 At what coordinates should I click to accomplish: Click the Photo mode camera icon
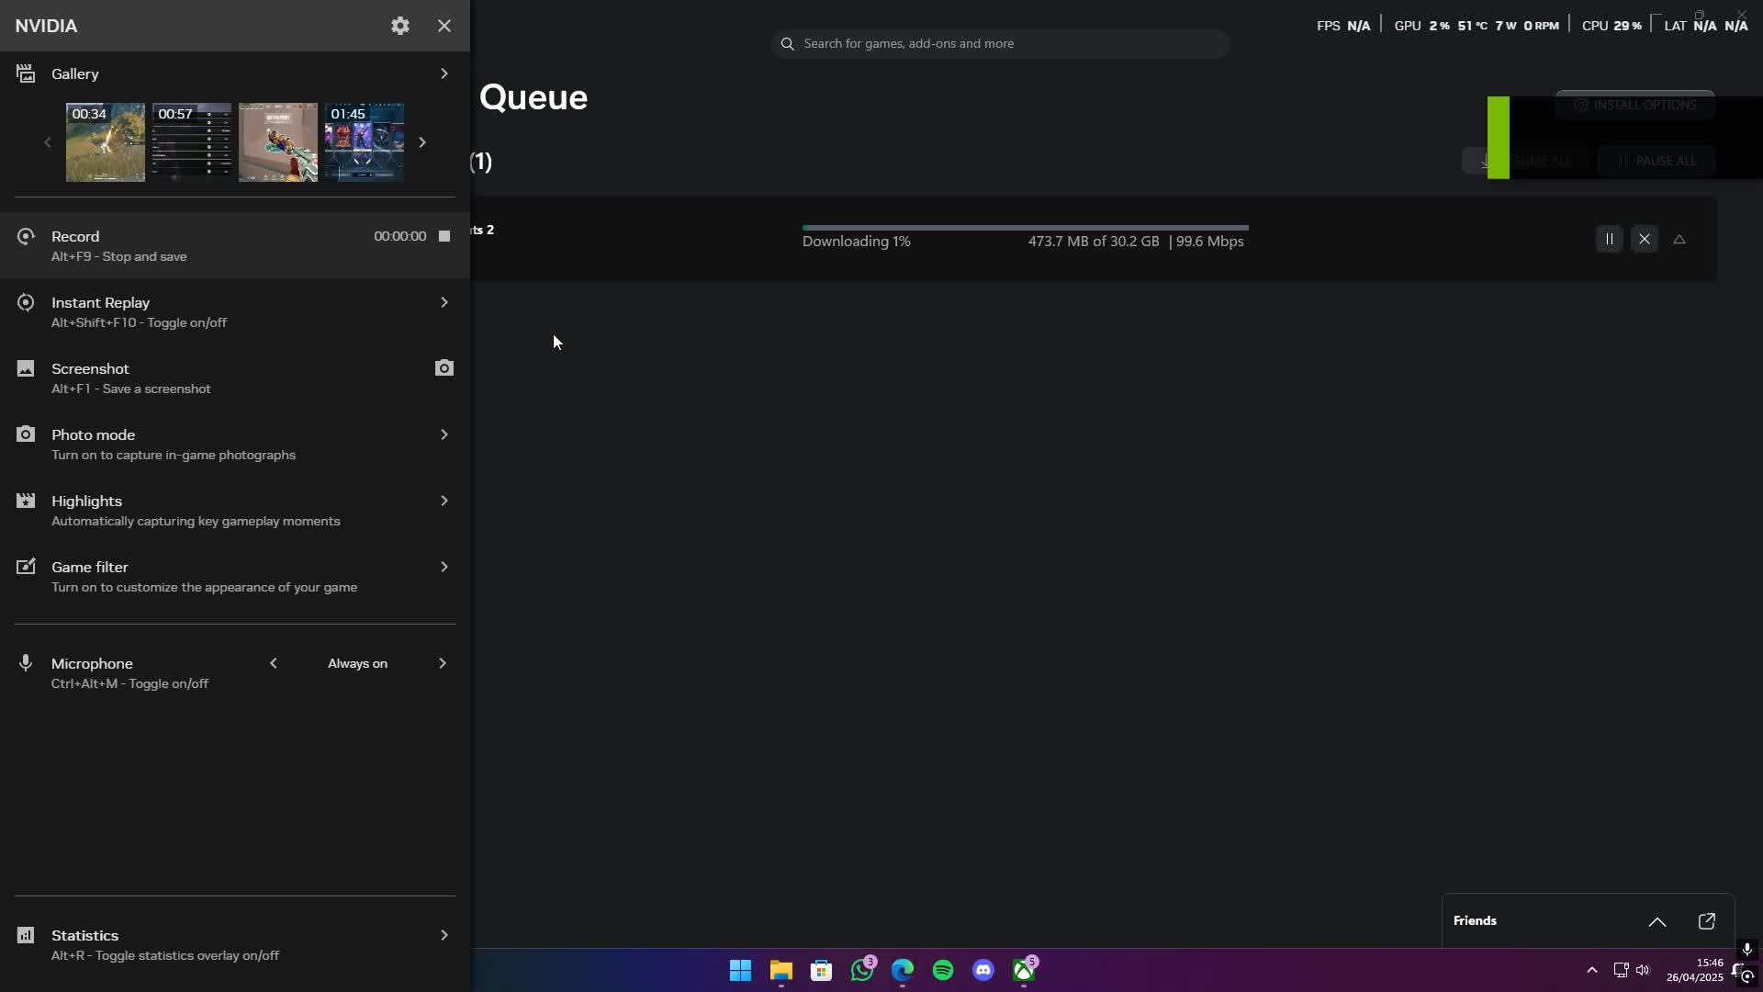coord(26,434)
